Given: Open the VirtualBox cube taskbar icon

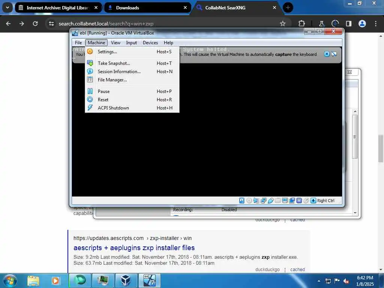Looking at the screenshot, I should 126,280.
